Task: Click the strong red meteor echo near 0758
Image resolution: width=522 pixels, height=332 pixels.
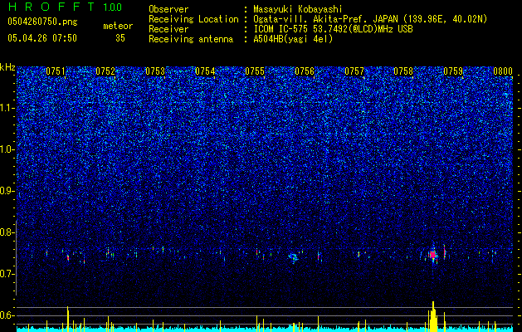Action: [x=432, y=255]
